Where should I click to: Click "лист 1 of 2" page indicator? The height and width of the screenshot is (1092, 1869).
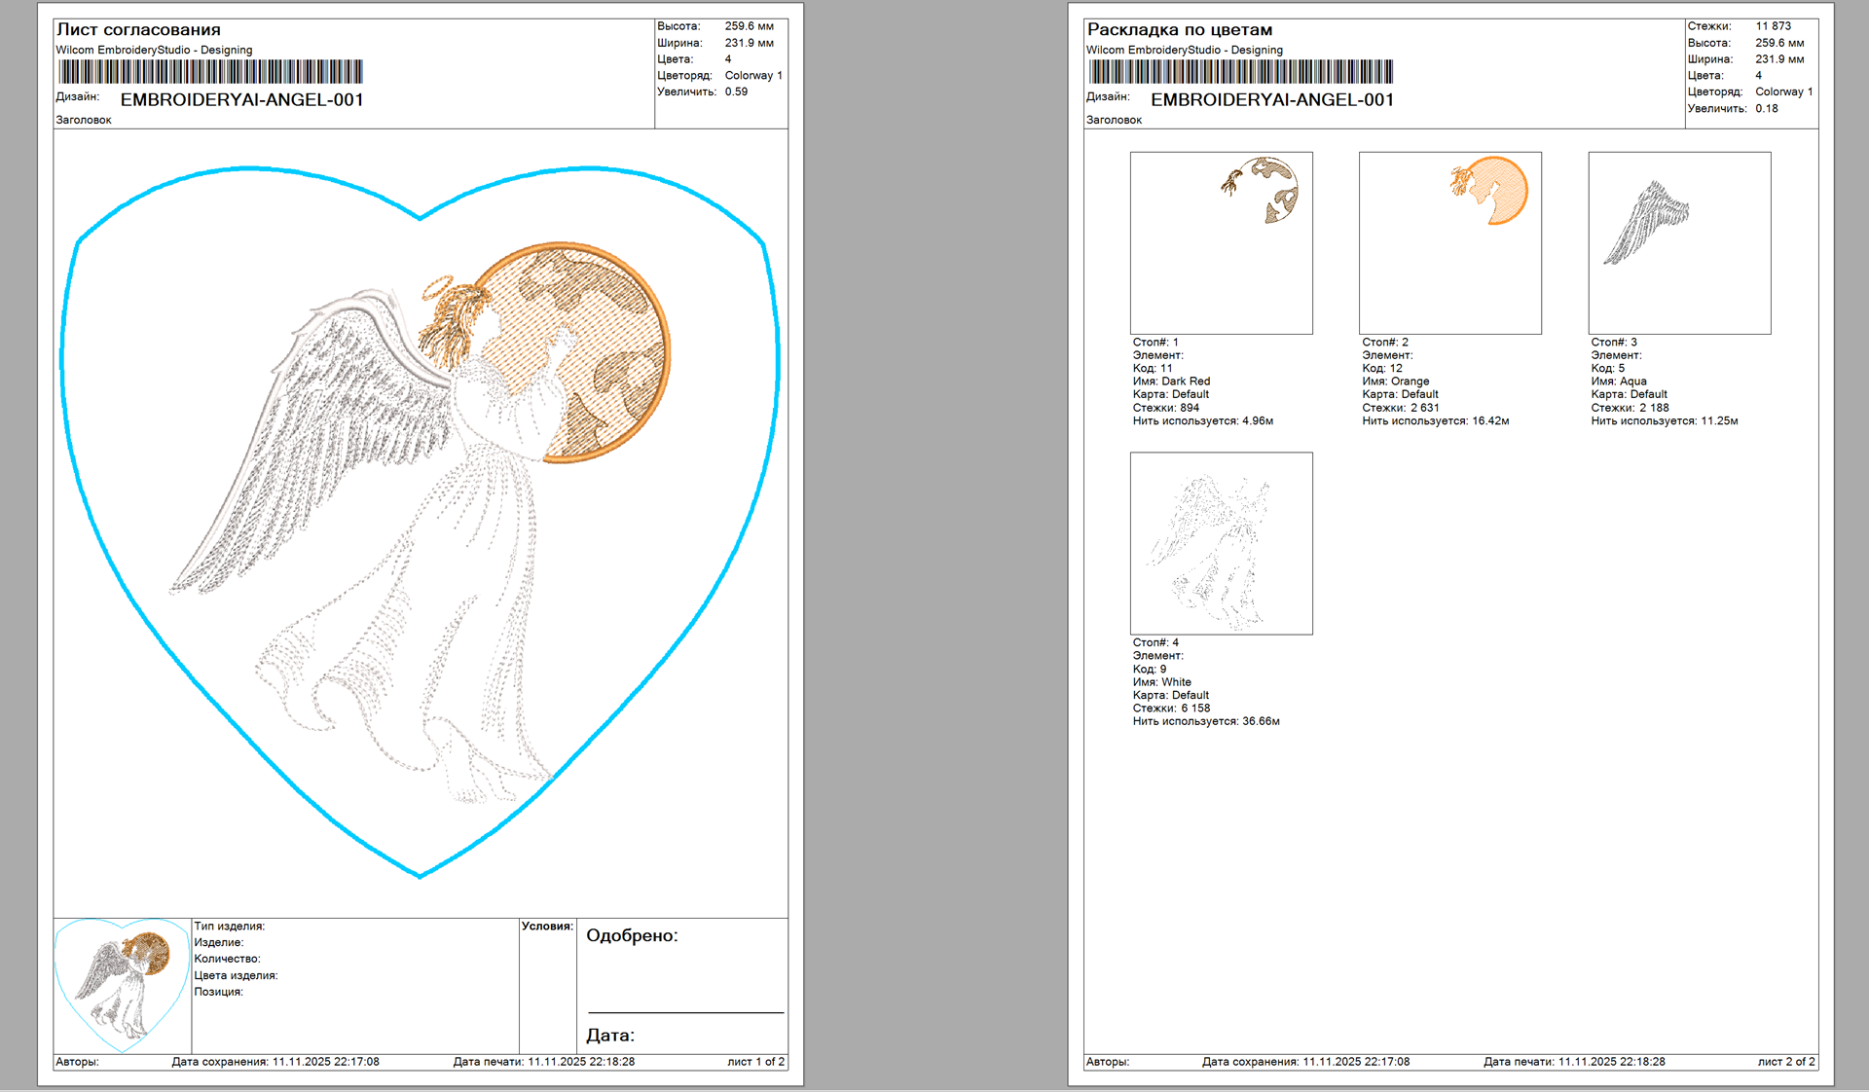[x=755, y=1062]
